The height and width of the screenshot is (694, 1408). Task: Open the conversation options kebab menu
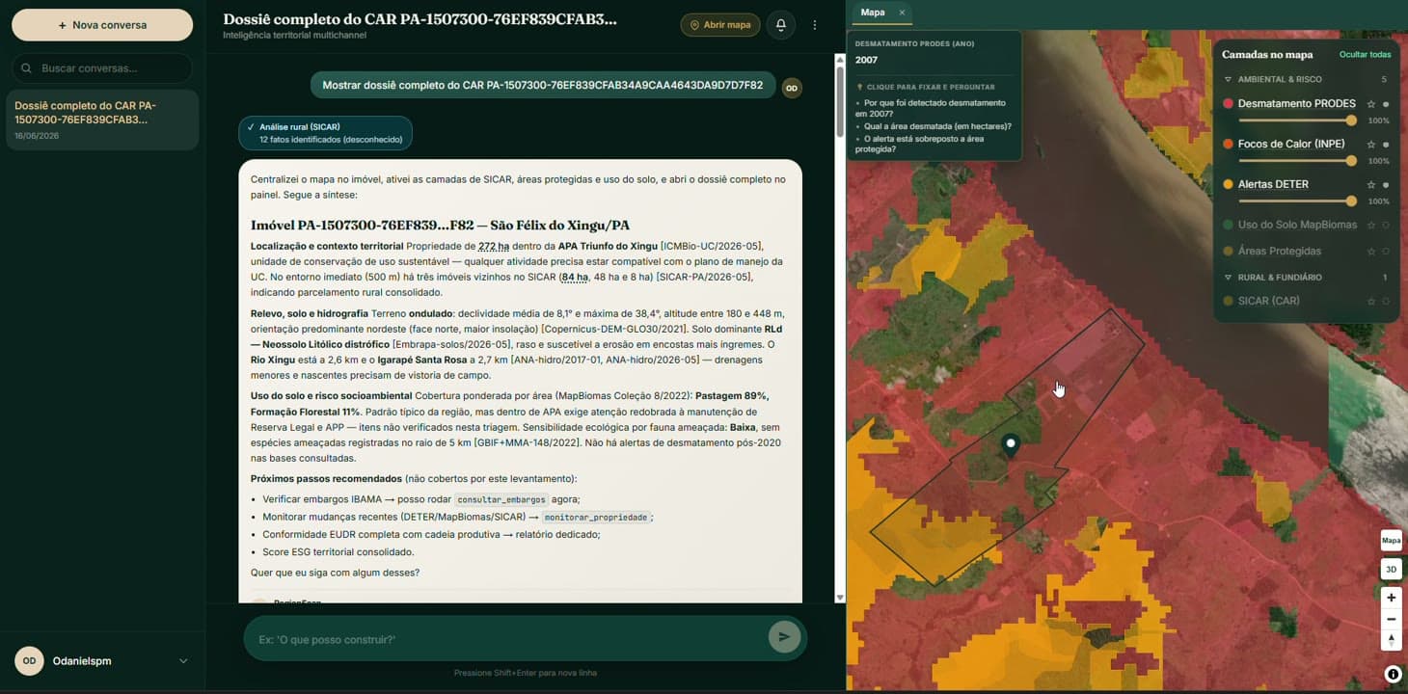click(x=815, y=25)
